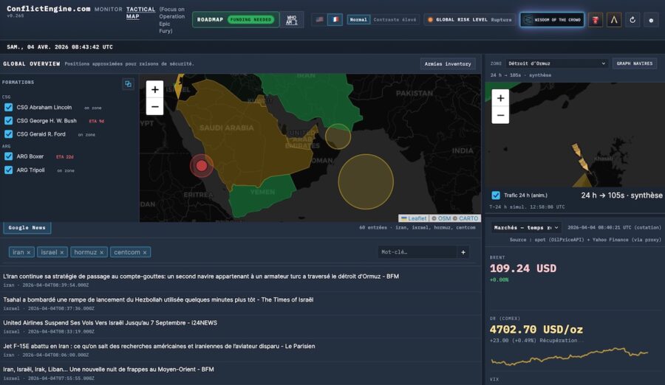Select the Contraste élevé display mode
Screen dimensions: 665x385
[x=395, y=20]
